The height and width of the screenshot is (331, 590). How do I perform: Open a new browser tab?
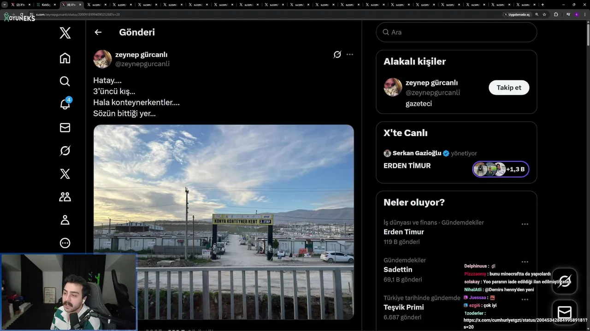click(x=543, y=5)
